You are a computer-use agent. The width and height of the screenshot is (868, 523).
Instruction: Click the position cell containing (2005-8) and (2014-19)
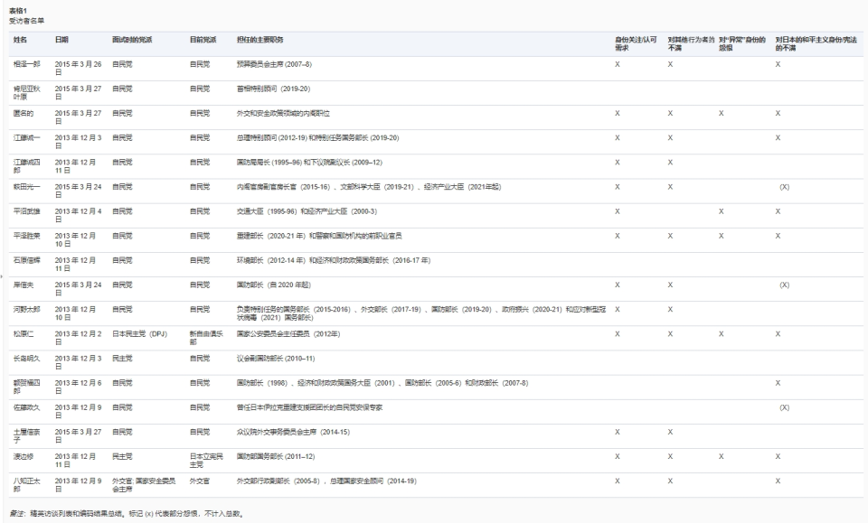326,481
